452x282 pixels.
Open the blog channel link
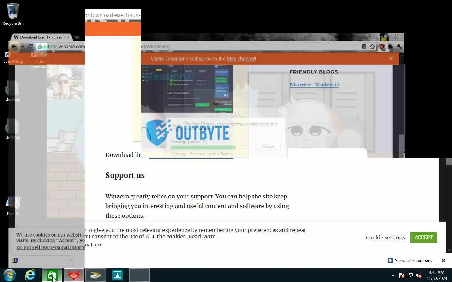[x=242, y=59]
